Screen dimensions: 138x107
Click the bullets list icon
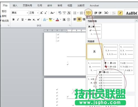click(75, 13)
